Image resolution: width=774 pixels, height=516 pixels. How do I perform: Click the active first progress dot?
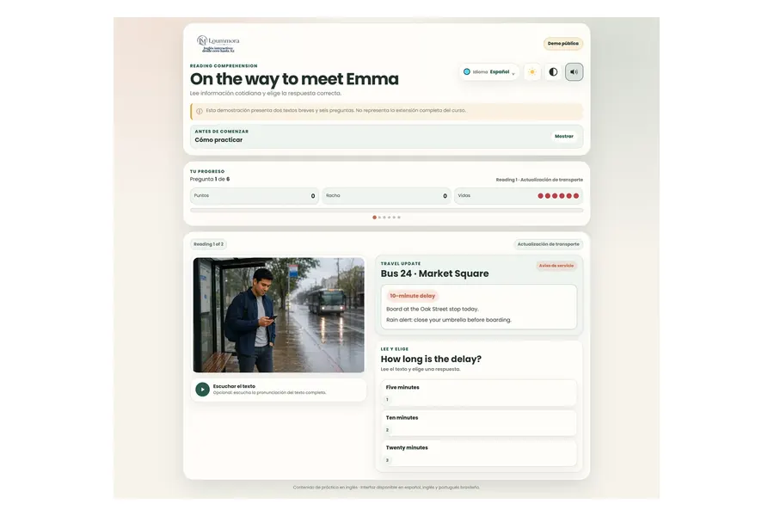pyautogui.click(x=374, y=218)
